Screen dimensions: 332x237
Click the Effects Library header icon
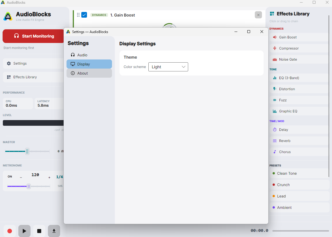tap(272, 14)
